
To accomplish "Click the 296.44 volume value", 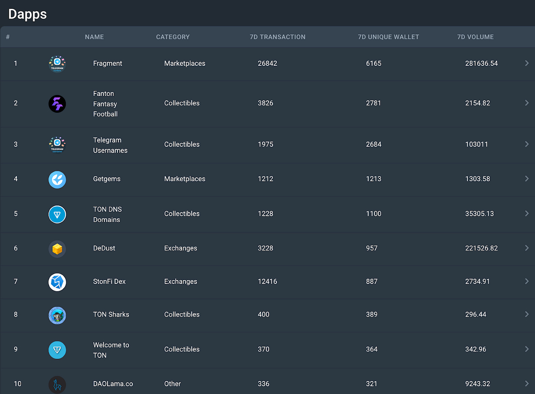I will click(476, 314).
